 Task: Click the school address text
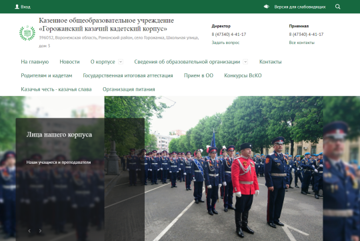coord(119,41)
